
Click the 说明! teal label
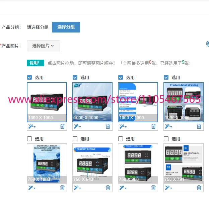(36, 63)
